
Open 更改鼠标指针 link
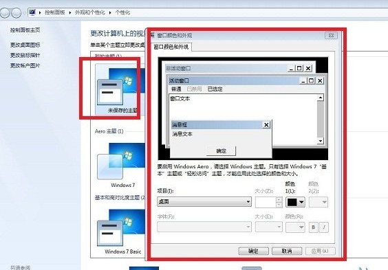(x=25, y=55)
